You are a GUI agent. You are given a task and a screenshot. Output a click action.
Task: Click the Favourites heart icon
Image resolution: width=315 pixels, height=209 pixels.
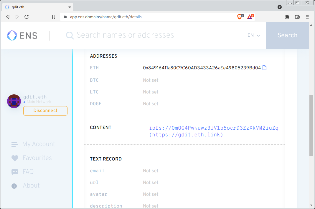[15, 158]
